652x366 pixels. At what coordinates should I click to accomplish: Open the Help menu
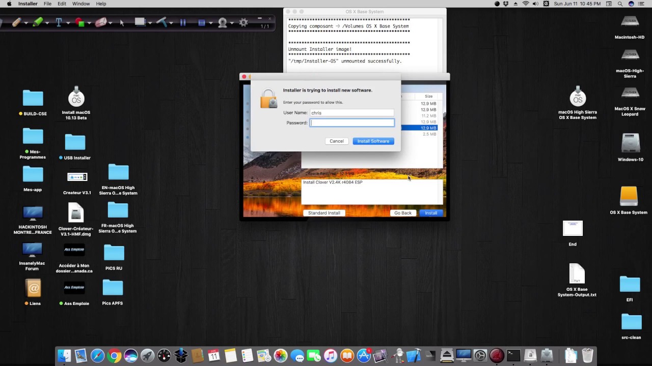[x=101, y=4]
